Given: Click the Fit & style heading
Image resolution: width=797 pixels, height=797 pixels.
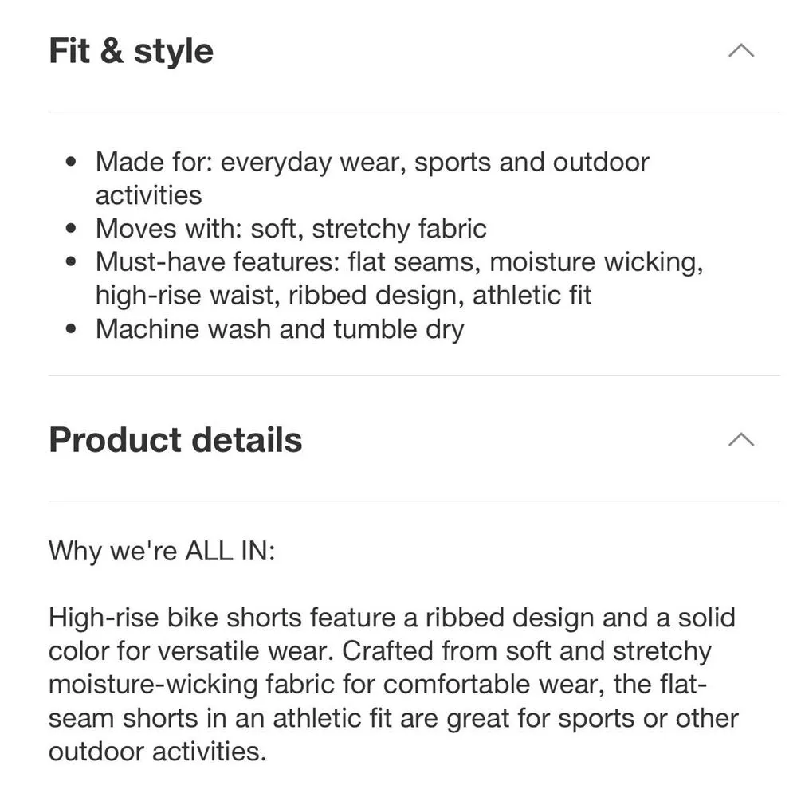Looking at the screenshot, I should [131, 49].
